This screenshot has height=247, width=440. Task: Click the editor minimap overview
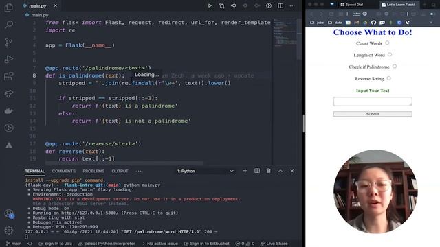[x=285, y=32]
